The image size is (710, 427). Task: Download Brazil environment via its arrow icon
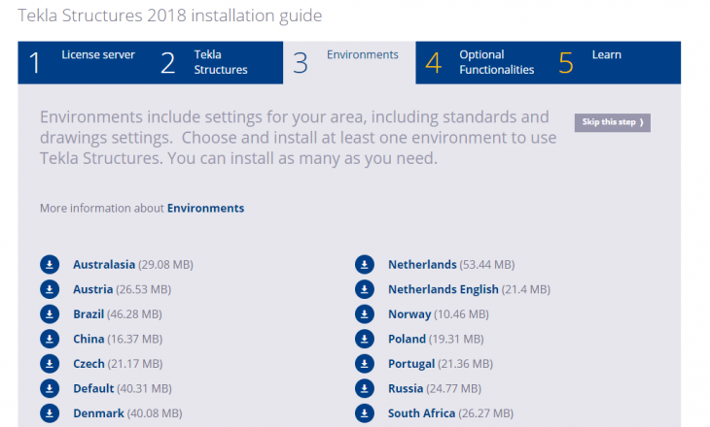click(50, 314)
